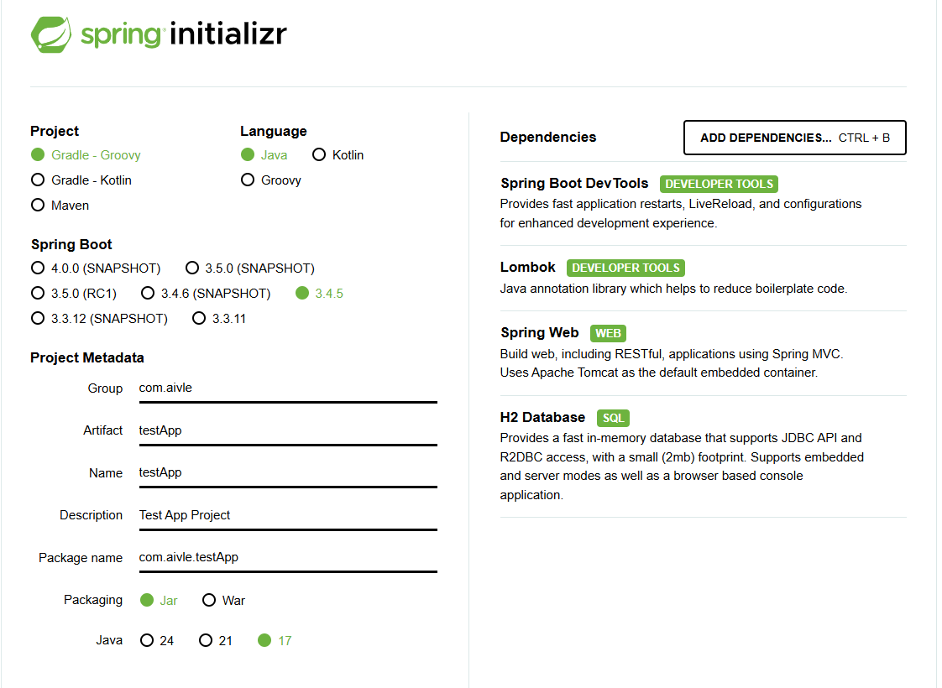Select Java version 24
942x688 pixels.
pos(157,640)
